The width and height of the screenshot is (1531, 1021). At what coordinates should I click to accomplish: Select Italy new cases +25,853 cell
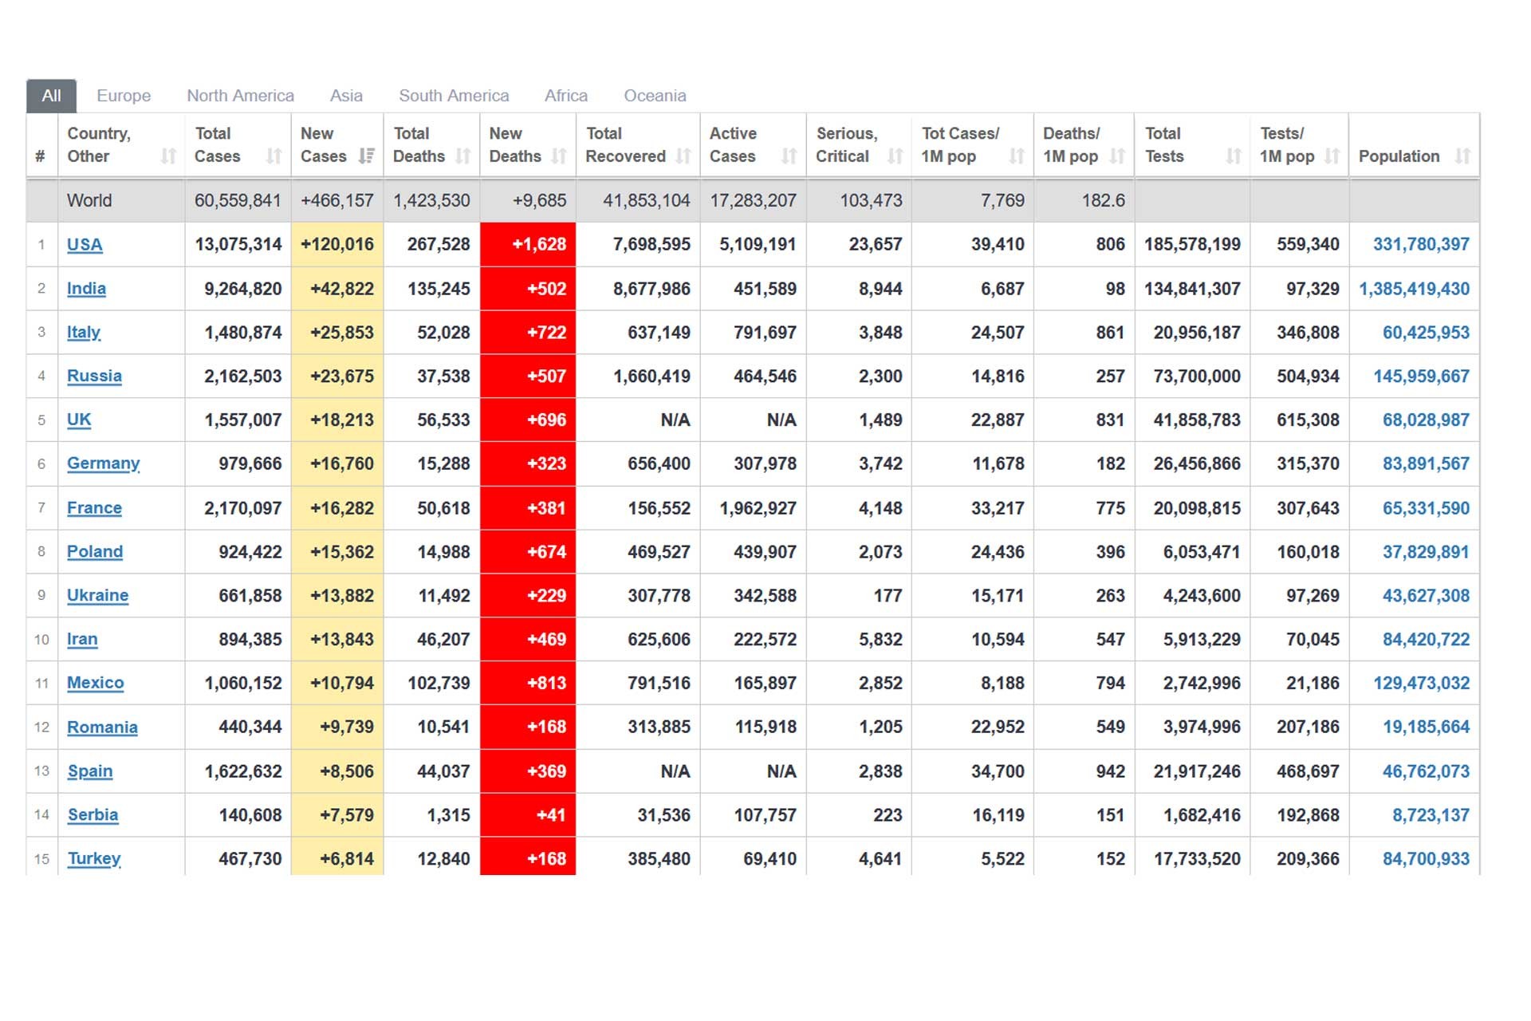coord(337,333)
